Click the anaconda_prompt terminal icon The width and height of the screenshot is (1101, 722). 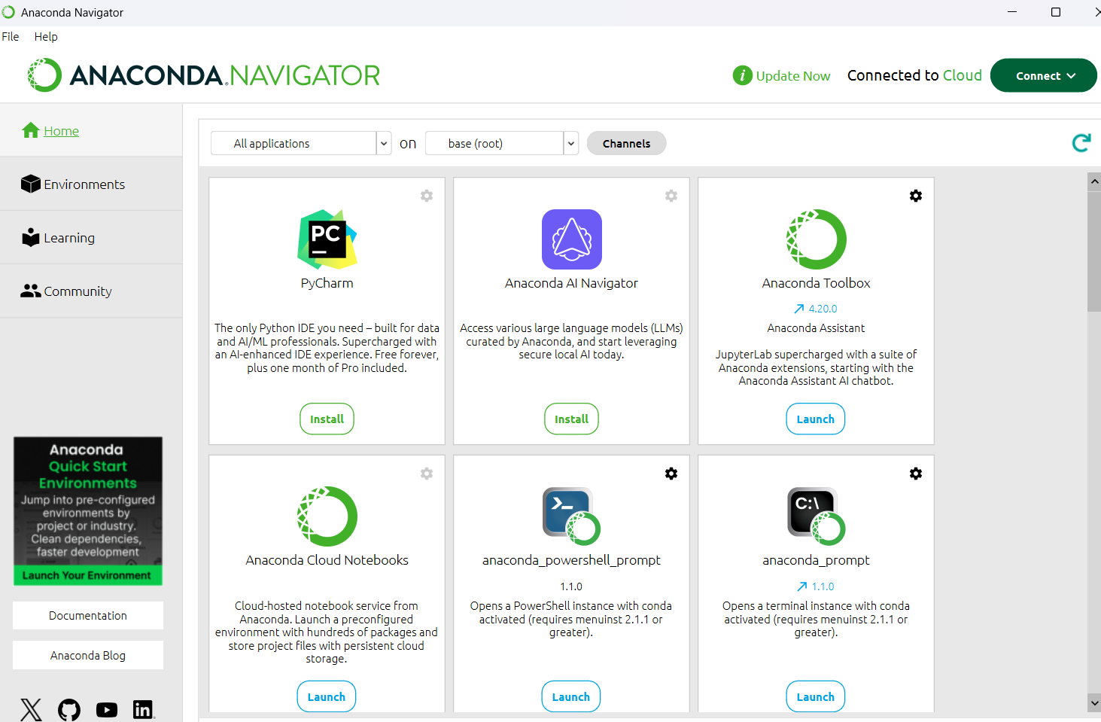point(817,516)
